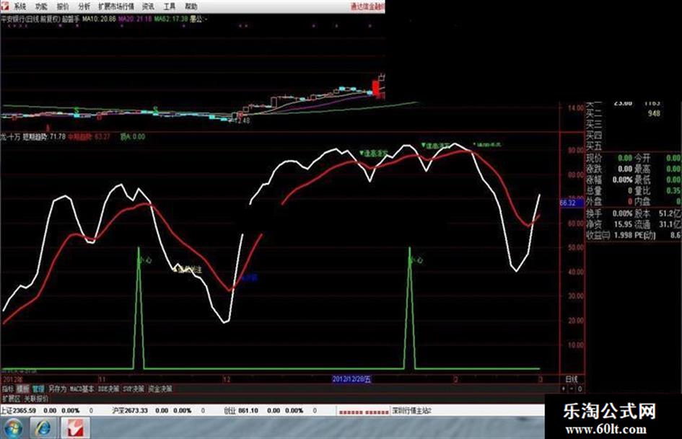
Task: Open the 系统 menu
Action: tap(20, 6)
